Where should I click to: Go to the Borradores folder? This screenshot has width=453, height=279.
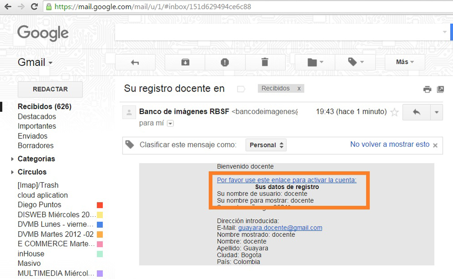(x=35, y=146)
